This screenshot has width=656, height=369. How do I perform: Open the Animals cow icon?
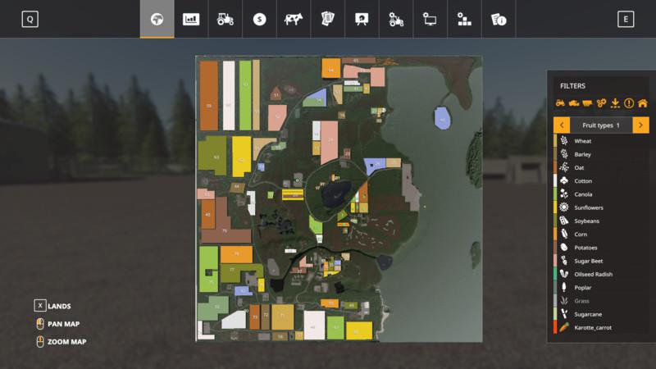tap(293, 19)
